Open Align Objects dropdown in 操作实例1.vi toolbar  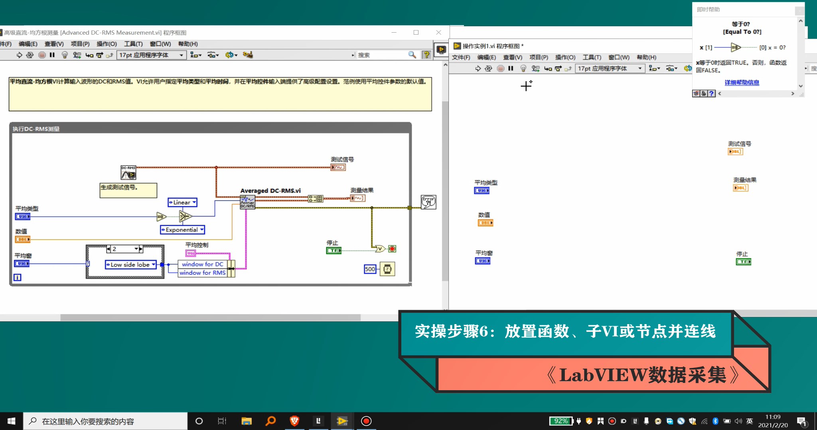click(655, 68)
